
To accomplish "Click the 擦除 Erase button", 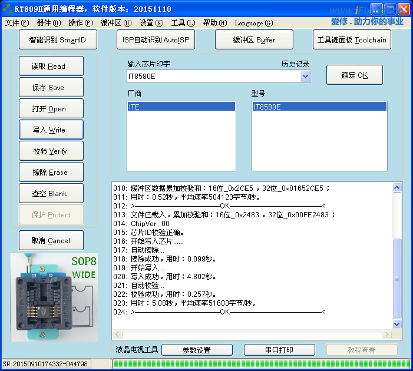I will coord(51,173).
